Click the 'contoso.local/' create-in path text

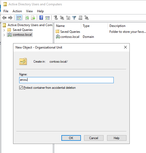[x=59, y=62]
